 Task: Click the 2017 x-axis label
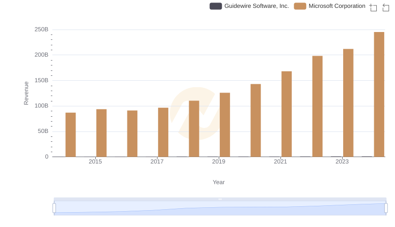(157, 162)
